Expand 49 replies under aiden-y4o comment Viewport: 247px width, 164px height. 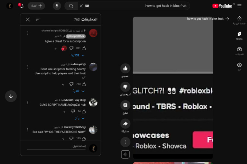tap(78, 91)
